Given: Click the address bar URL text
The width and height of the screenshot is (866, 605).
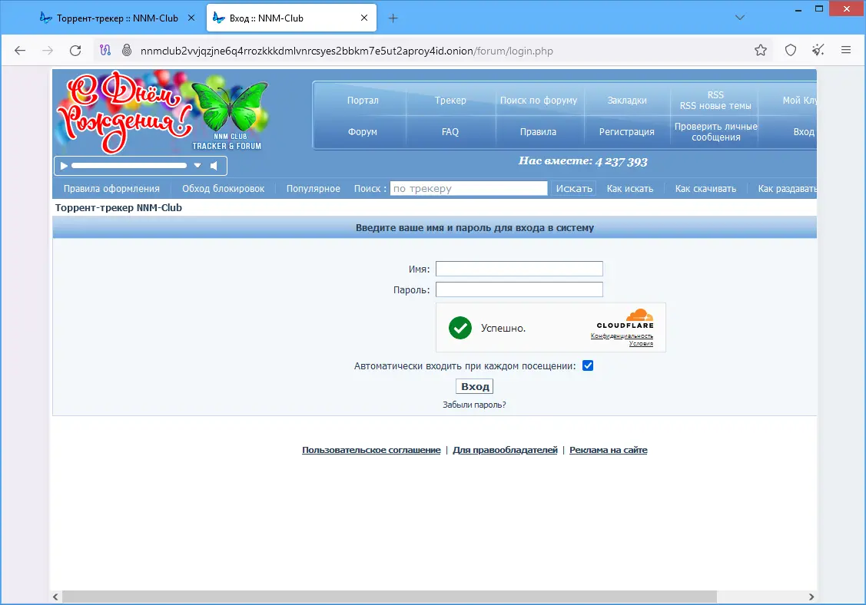Looking at the screenshot, I should [347, 51].
